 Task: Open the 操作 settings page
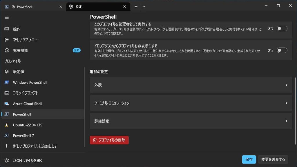(x=42, y=29)
